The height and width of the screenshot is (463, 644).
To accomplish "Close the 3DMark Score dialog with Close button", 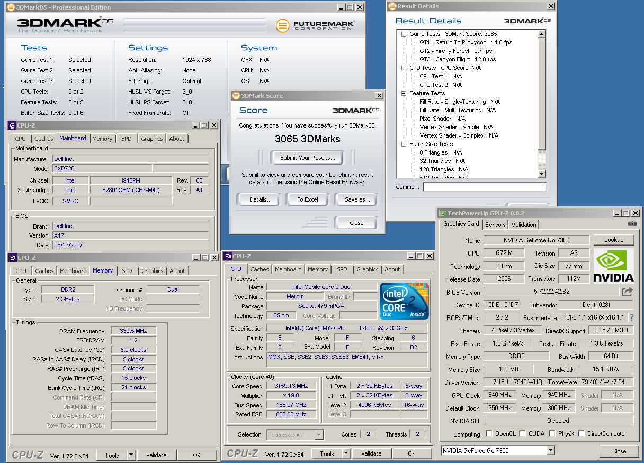I will [356, 223].
